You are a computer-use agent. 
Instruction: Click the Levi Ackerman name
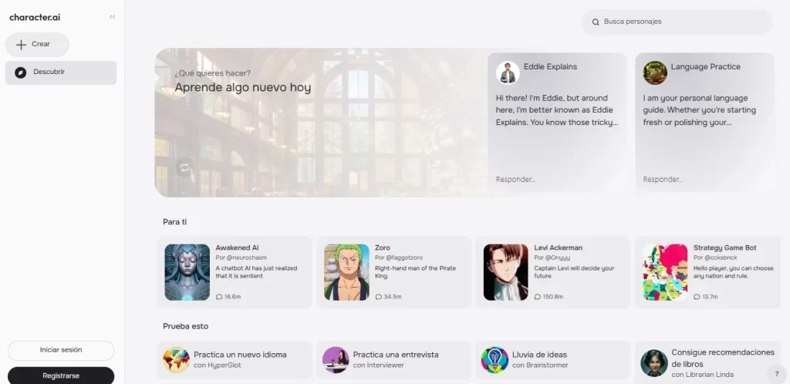(x=559, y=248)
